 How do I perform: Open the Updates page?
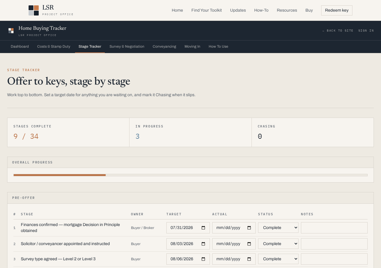click(x=238, y=10)
